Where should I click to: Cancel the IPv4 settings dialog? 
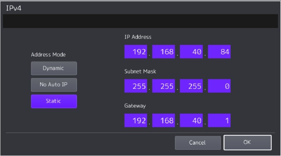pyautogui.click(x=198, y=143)
